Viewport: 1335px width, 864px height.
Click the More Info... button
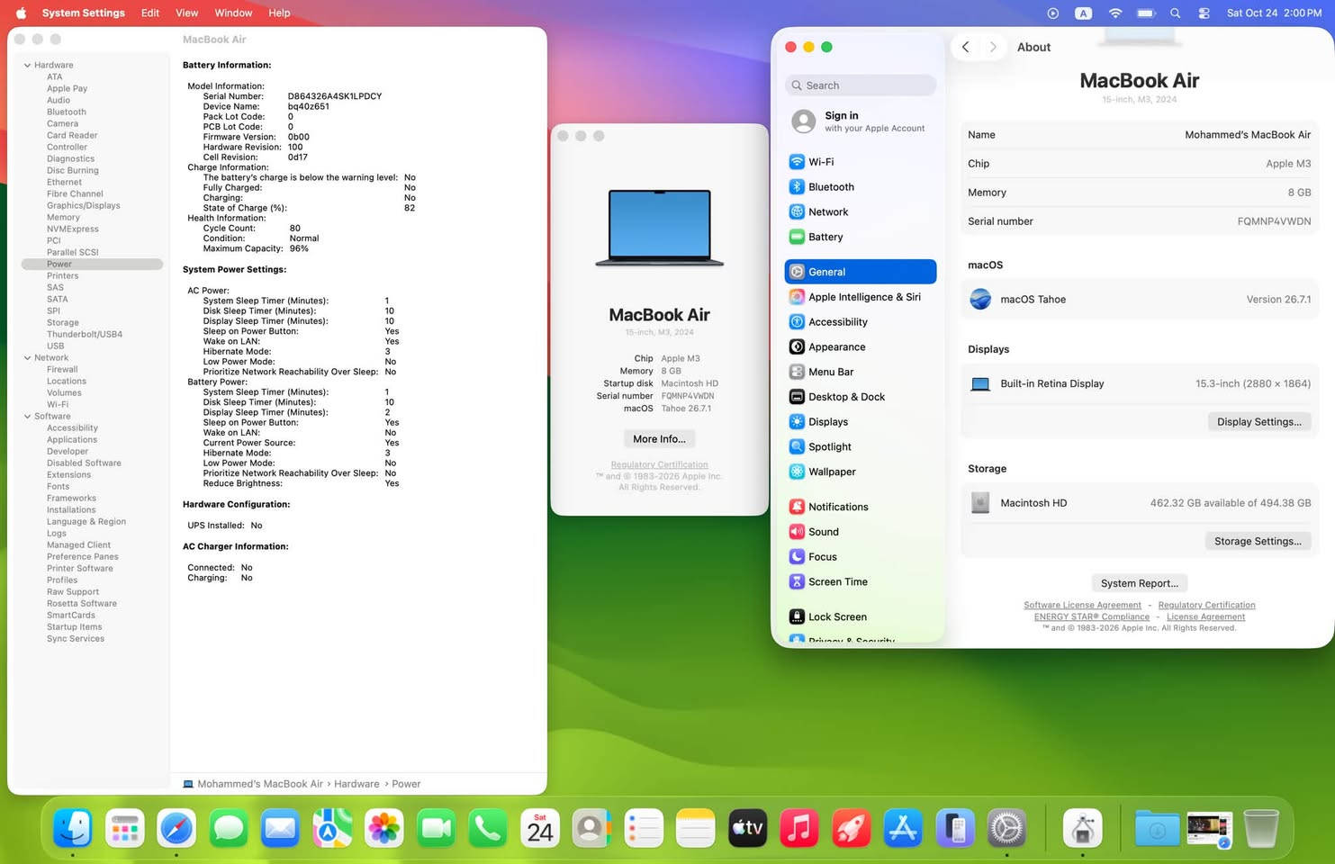(659, 439)
